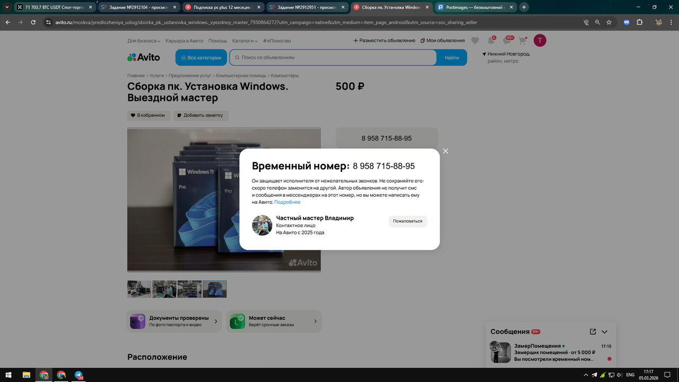Screen dimensions: 679x382
Task: Click the browser back arrow
Action: click(8, 22)
